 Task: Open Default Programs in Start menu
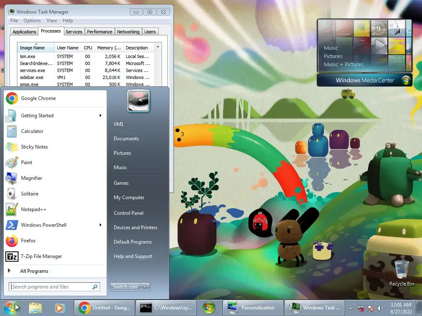pyautogui.click(x=132, y=242)
